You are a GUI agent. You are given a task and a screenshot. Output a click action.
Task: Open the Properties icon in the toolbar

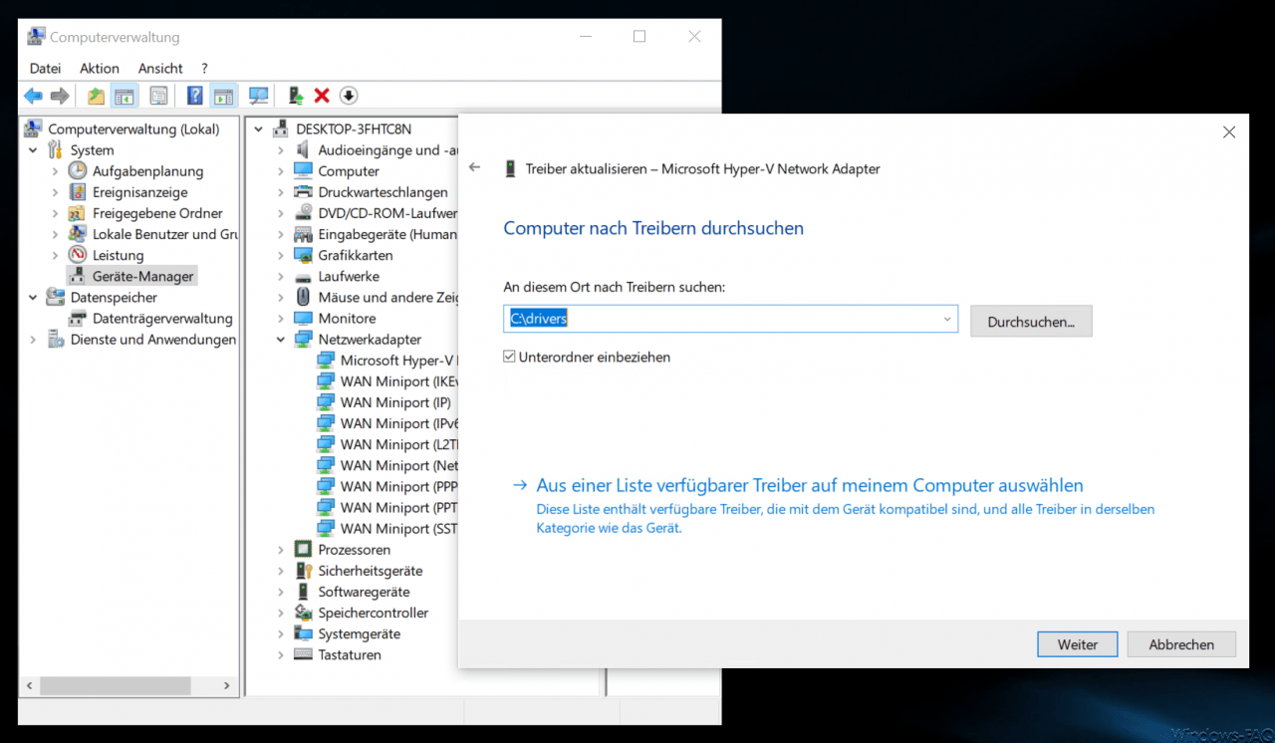coord(158,95)
